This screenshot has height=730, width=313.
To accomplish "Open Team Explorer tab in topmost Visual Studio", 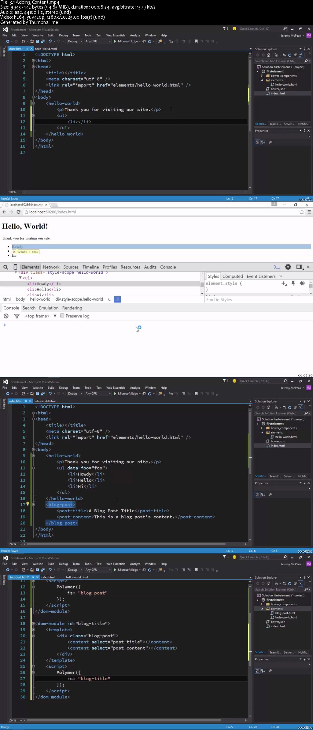I will pyautogui.click(x=275, y=124).
